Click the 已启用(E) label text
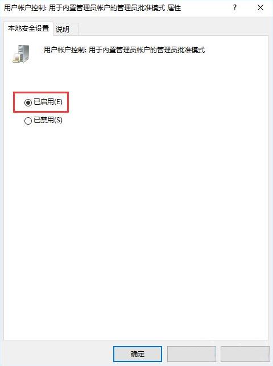This screenshot has height=366, width=273. tap(48, 102)
